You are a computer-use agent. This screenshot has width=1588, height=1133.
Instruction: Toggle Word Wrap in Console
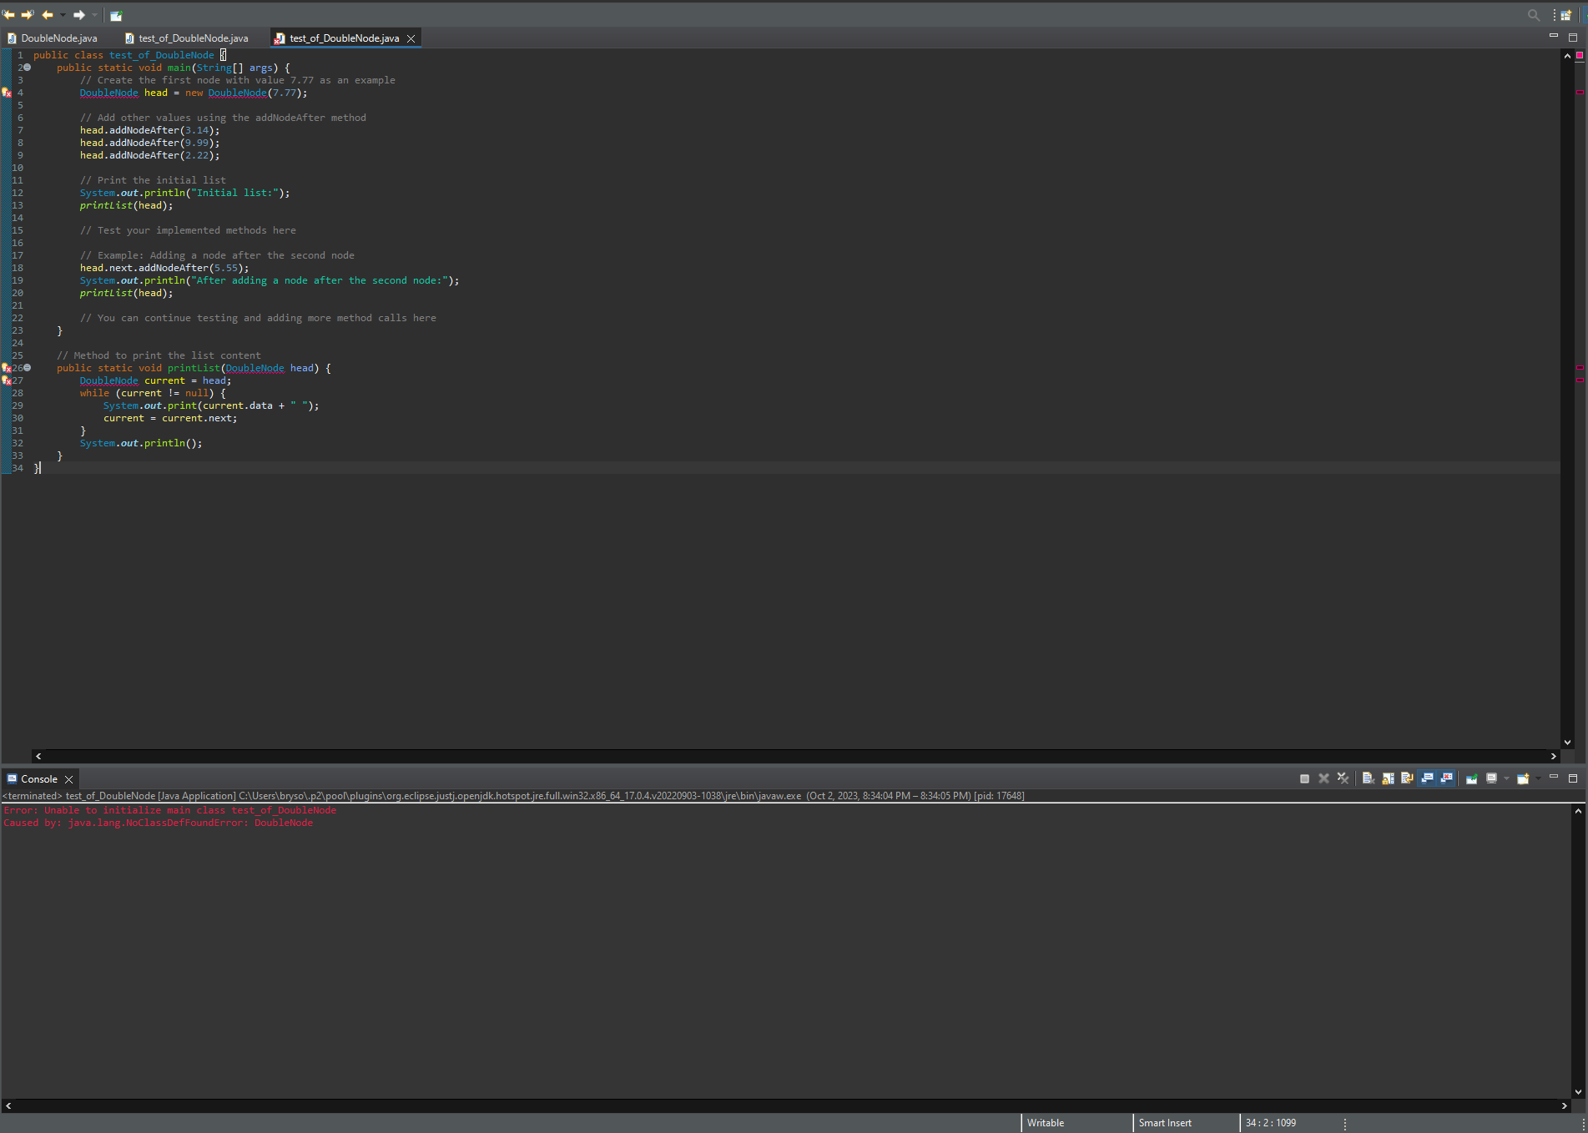click(1407, 778)
